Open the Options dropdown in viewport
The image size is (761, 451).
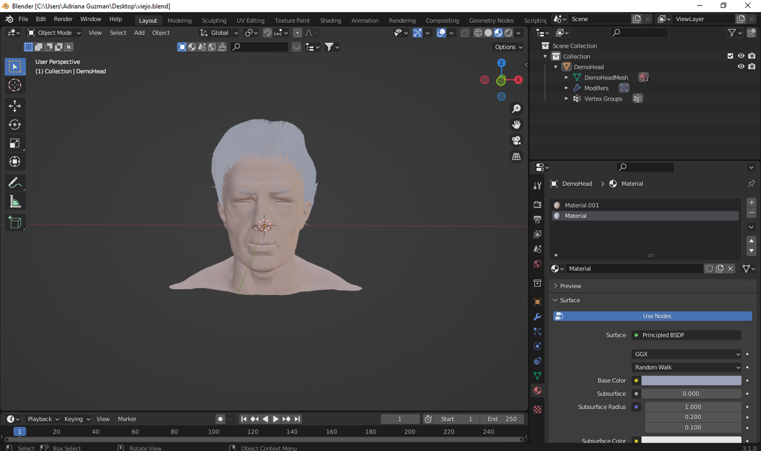tap(508, 47)
